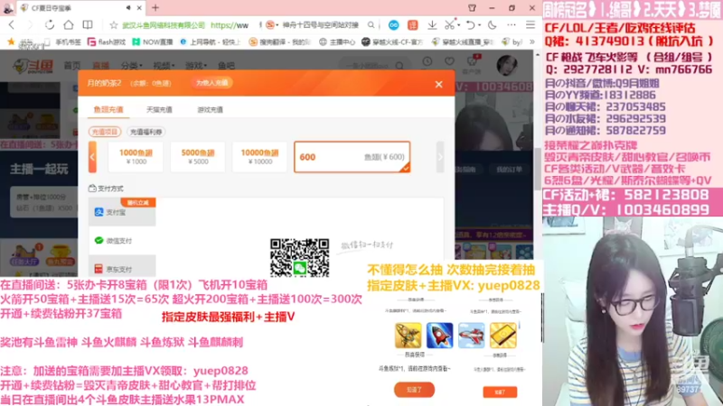This screenshot has width=723, height=406.
Task: Select the scissors screenshot tool
Action: coord(449,25)
